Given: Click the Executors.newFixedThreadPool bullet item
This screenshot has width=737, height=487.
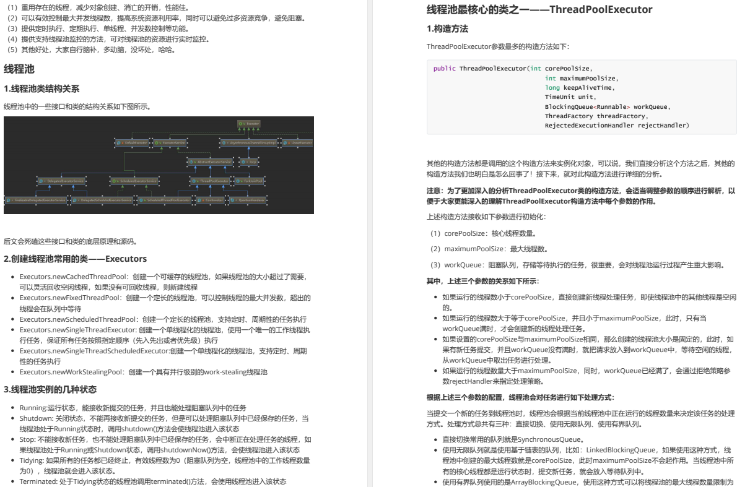Looking at the screenshot, I should 165,303.
